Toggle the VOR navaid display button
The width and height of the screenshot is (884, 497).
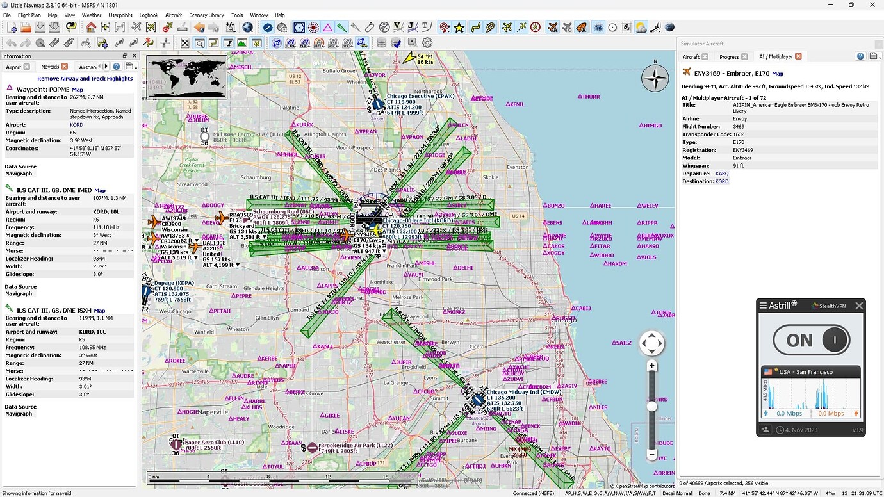click(x=299, y=28)
